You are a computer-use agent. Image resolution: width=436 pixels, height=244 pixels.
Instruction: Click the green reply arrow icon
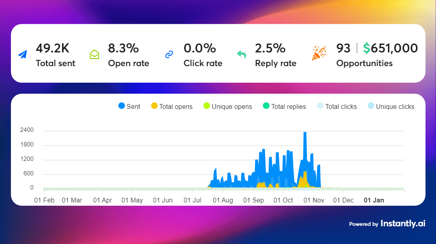(x=242, y=54)
